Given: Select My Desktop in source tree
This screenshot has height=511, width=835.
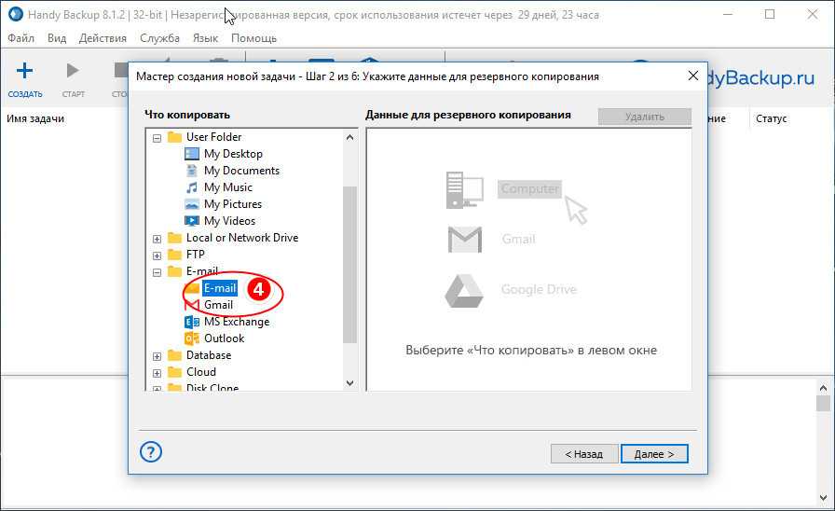Looking at the screenshot, I should pyautogui.click(x=232, y=154).
